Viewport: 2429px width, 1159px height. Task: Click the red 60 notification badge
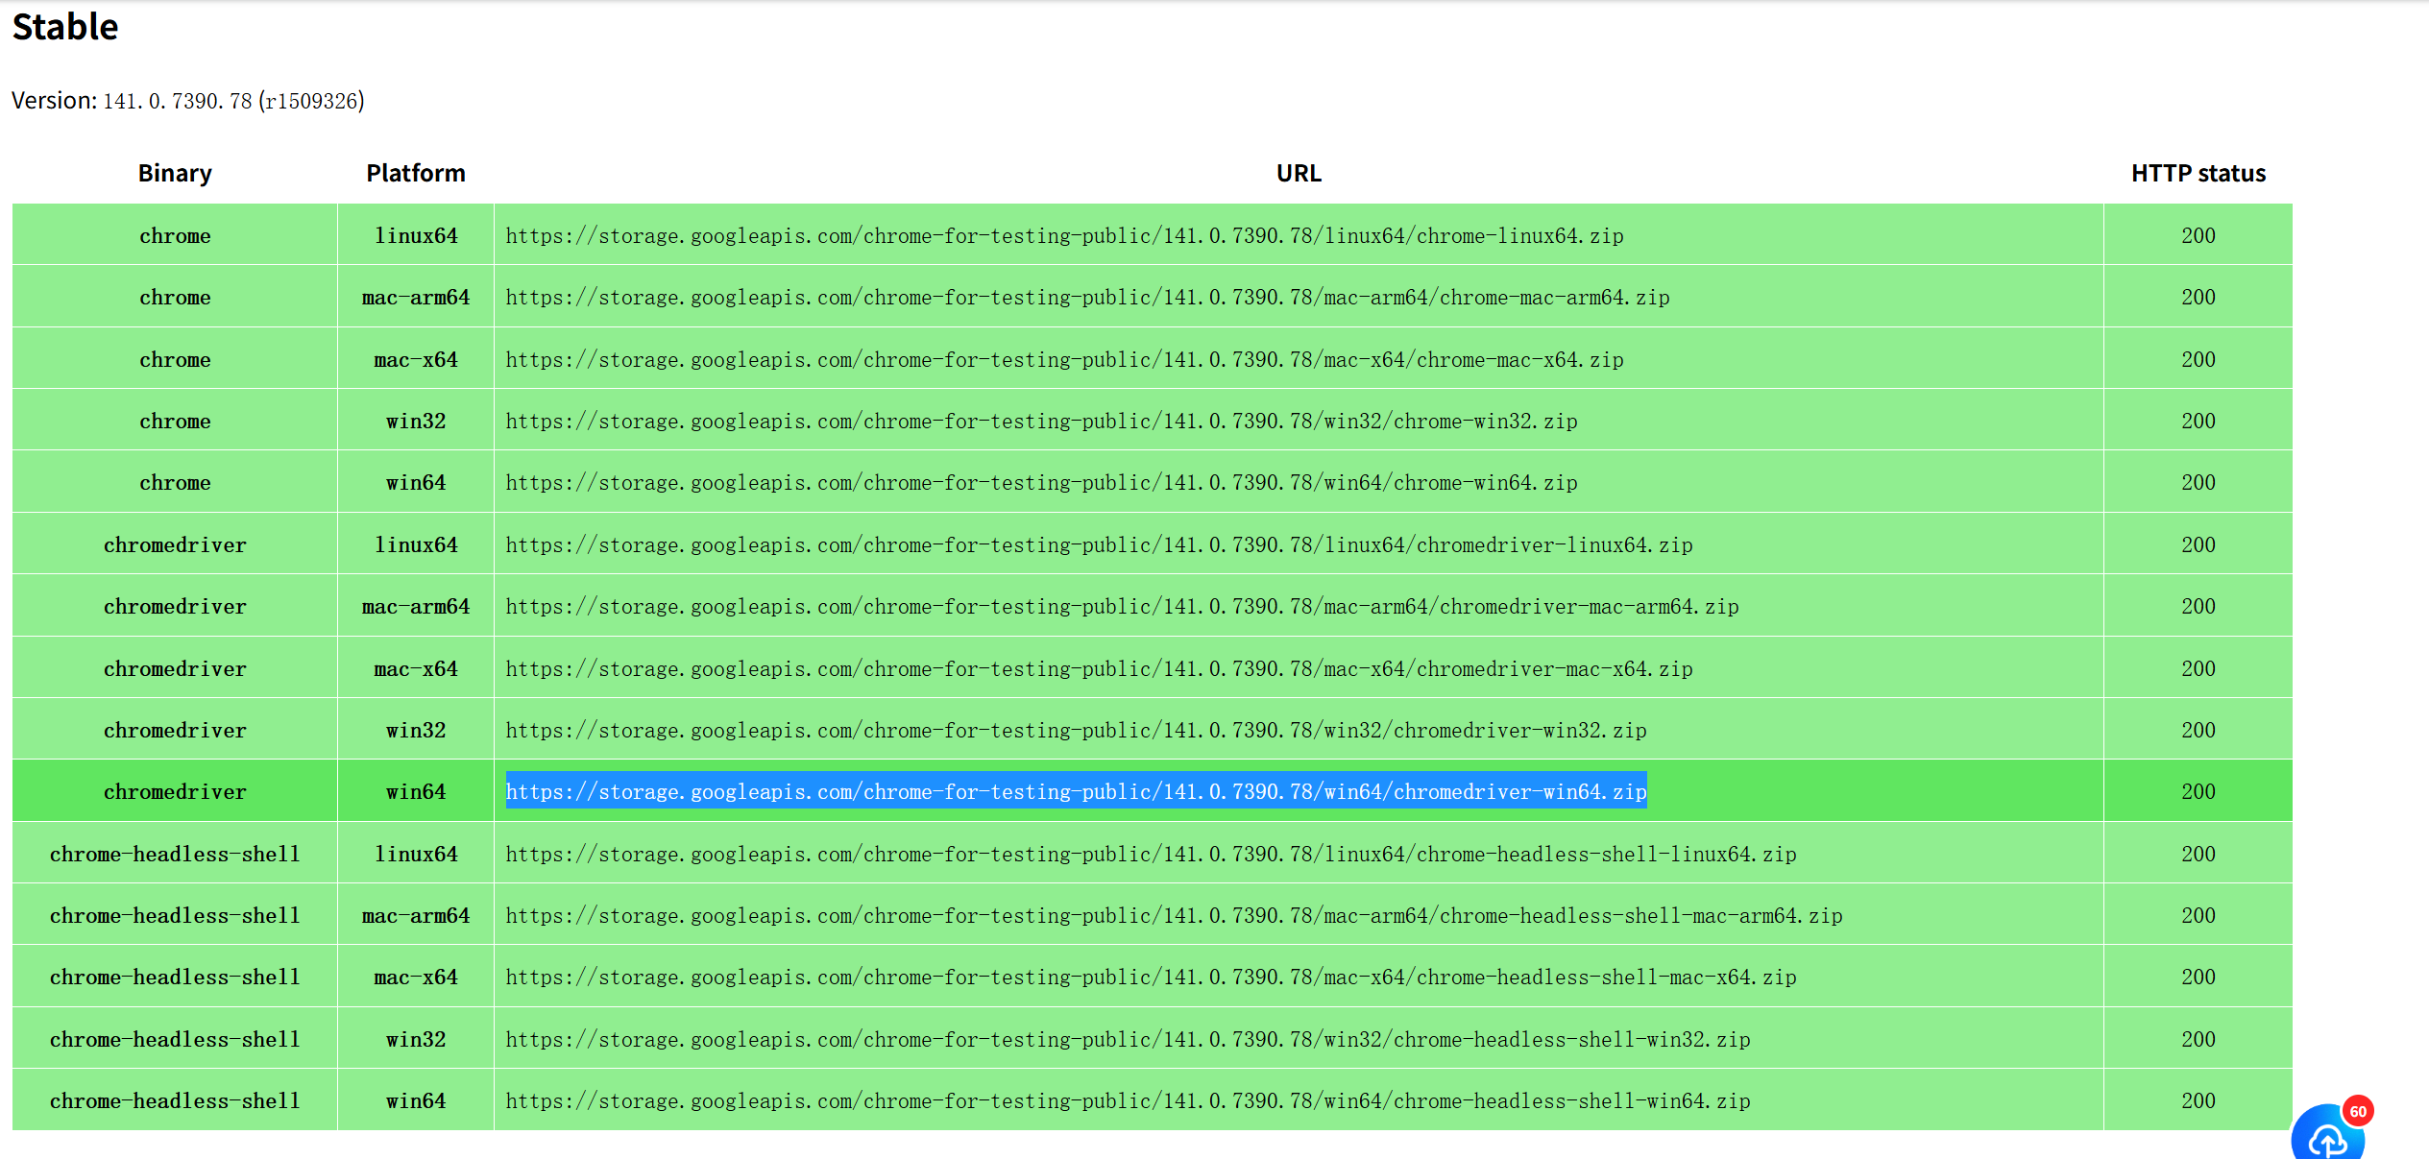[2358, 1111]
